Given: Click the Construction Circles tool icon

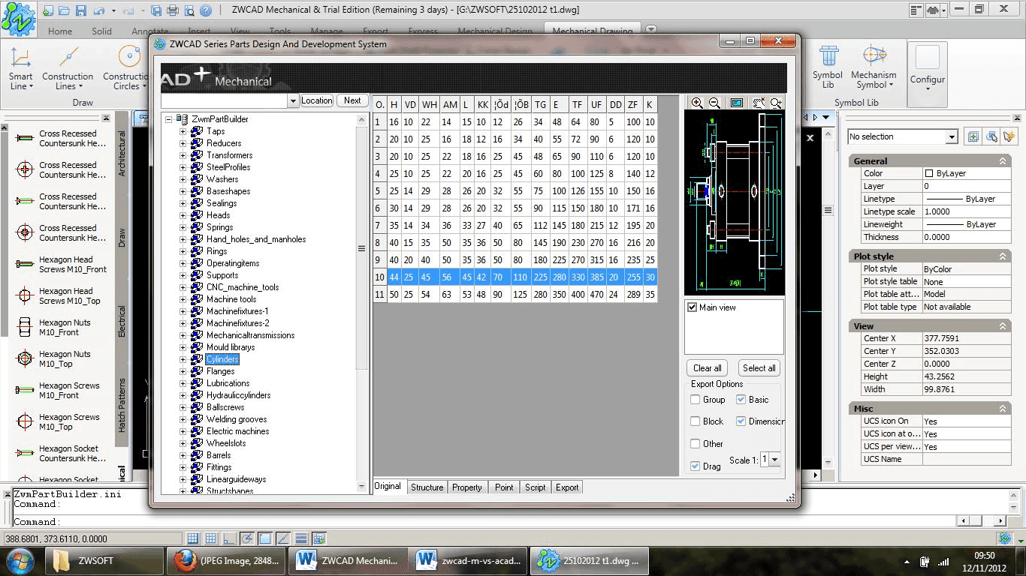Looking at the screenshot, I should [128, 57].
